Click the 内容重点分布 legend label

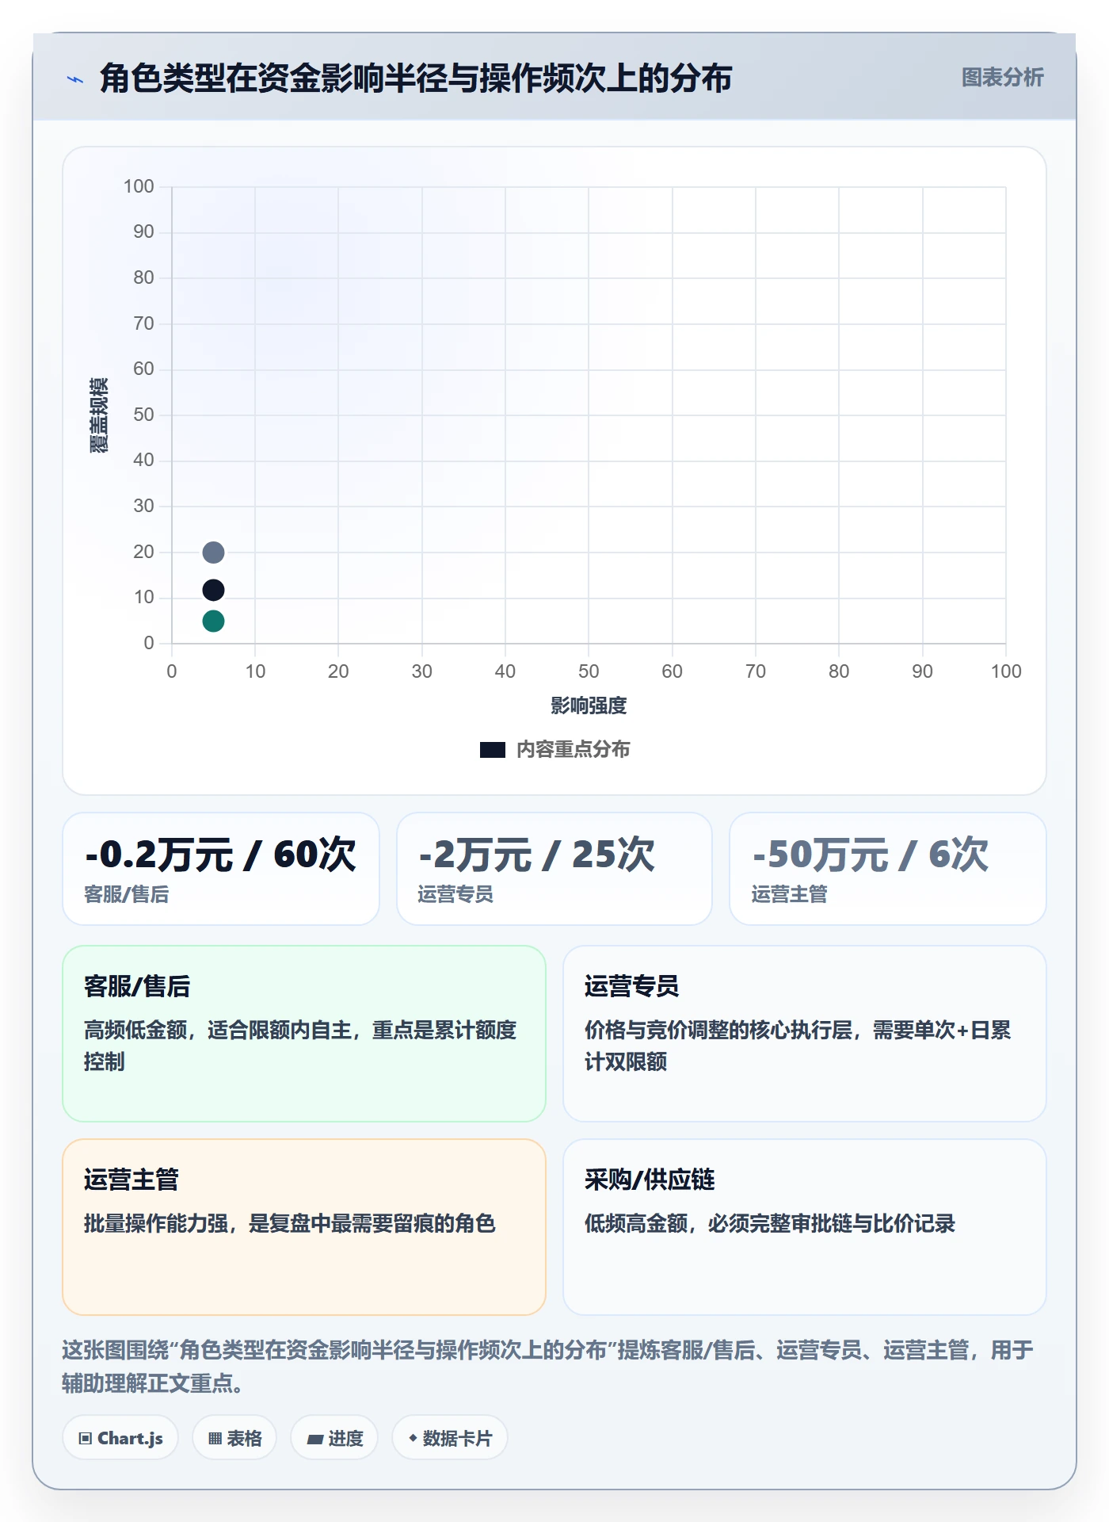point(573,749)
